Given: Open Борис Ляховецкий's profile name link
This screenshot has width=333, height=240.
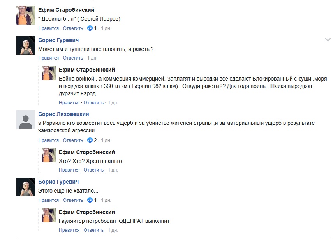Looking at the screenshot, I should click(x=63, y=114).
